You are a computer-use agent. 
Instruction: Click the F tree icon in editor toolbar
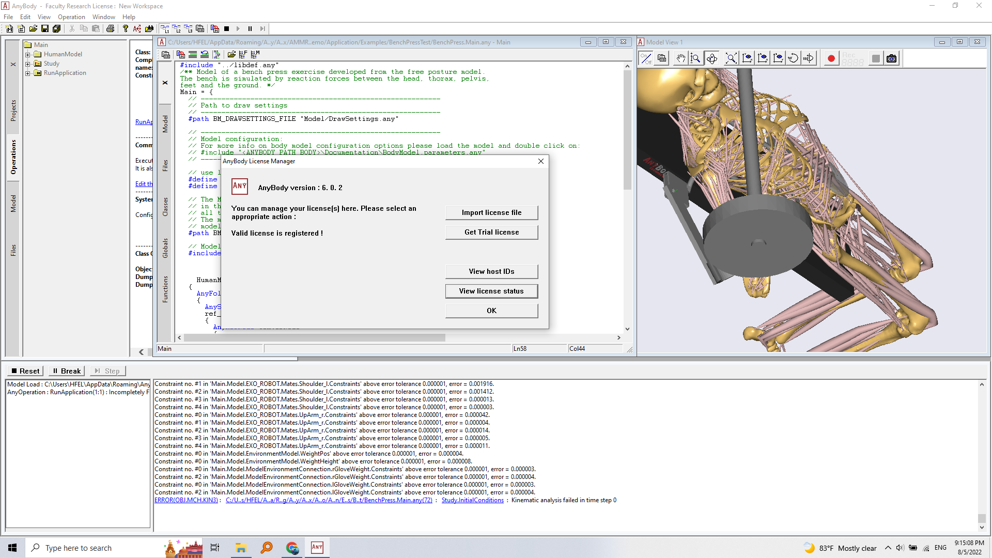243,54
